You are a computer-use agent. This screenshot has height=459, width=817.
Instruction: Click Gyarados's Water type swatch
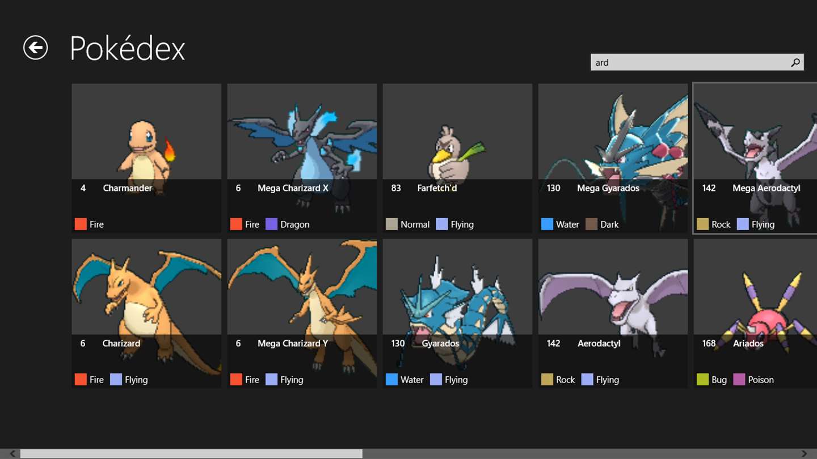click(391, 380)
